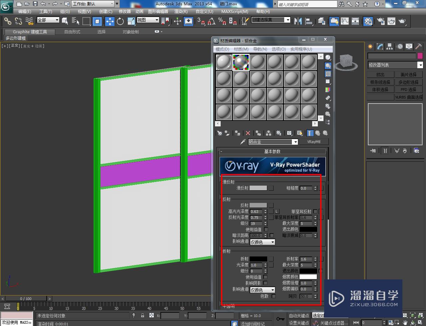Collapse the Basic parameters rollout
Image resolution: width=426 pixels, height=326 pixels.
pyautogui.click(x=272, y=151)
